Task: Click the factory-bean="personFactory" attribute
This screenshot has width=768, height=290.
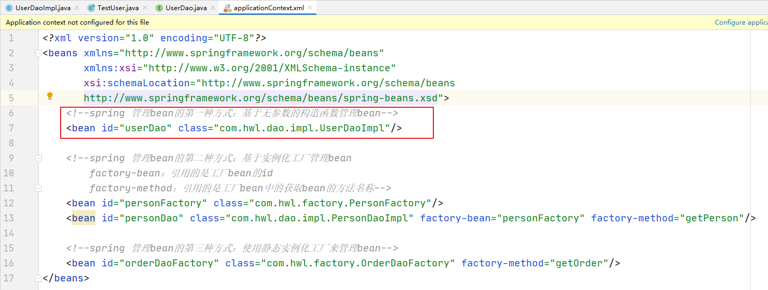Action: click(x=503, y=218)
